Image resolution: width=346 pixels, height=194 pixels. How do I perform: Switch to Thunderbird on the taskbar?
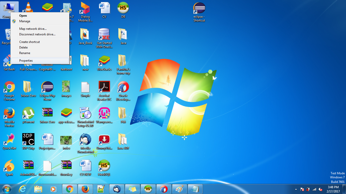117,189
